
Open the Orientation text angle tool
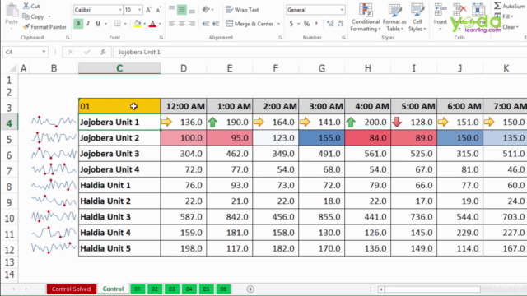tap(206, 10)
